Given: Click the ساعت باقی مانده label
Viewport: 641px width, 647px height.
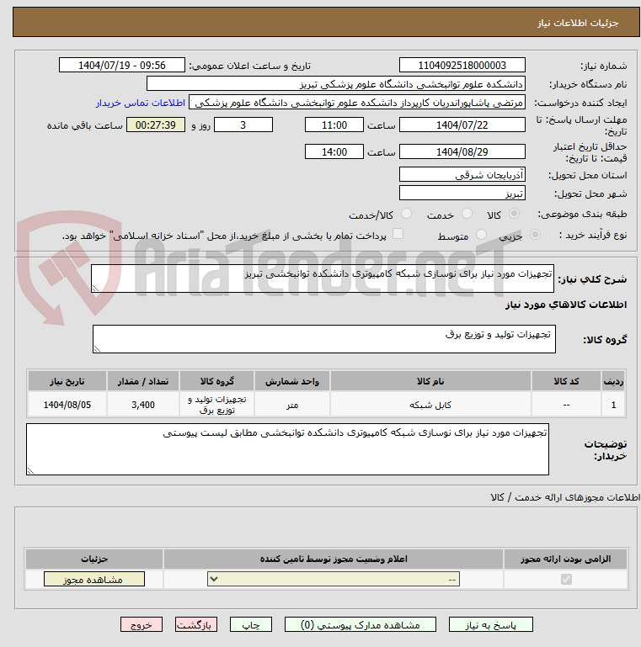Looking at the screenshot, I should (85, 125).
